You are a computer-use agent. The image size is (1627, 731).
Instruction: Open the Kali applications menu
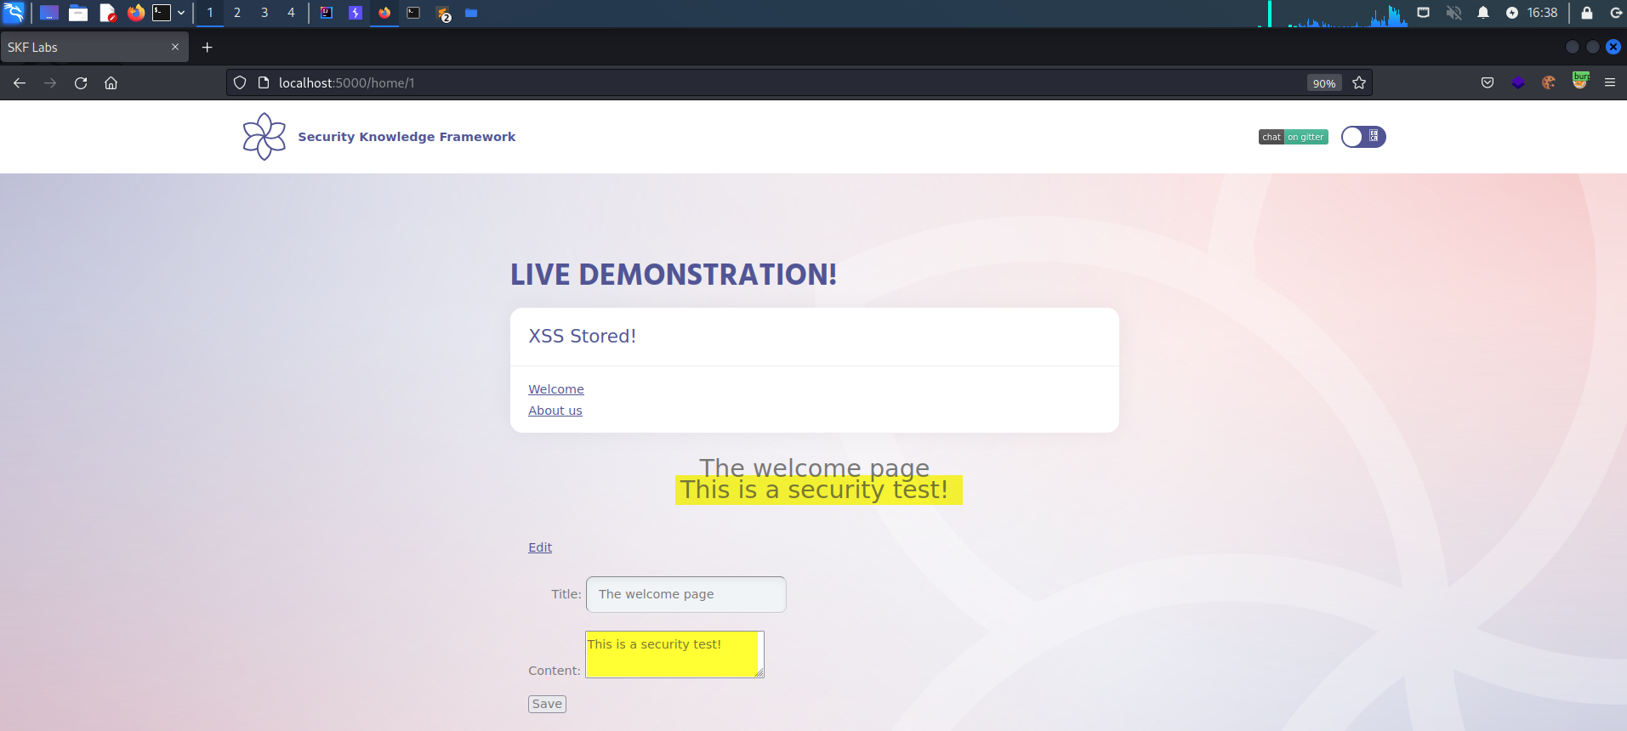click(14, 13)
